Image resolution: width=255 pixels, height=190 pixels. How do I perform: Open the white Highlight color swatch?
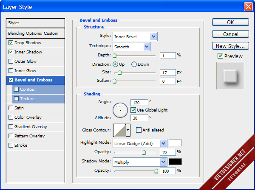point(175,143)
